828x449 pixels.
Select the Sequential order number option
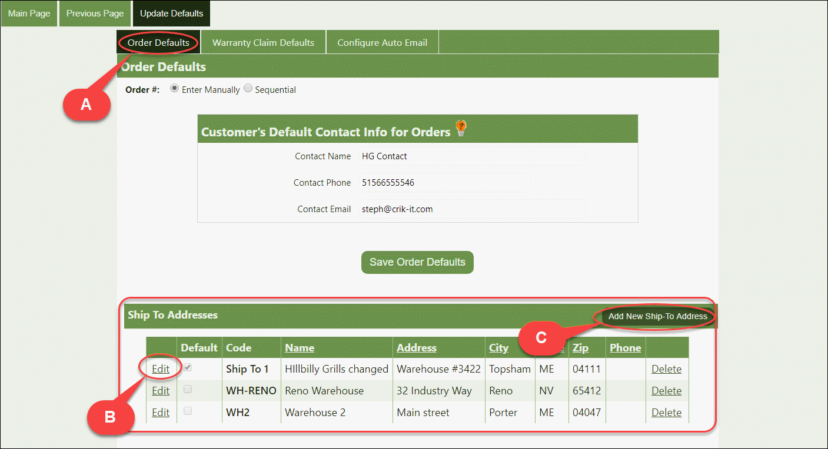(248, 89)
